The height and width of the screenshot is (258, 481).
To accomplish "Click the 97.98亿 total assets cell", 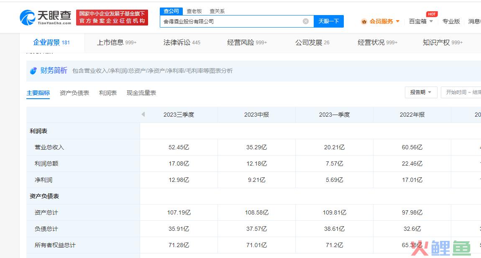I will [x=412, y=212].
